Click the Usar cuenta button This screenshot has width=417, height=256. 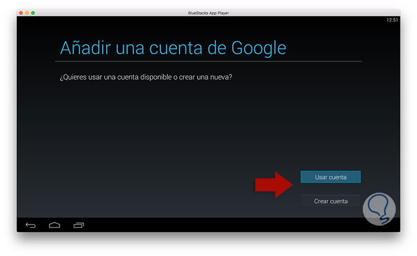click(x=331, y=177)
